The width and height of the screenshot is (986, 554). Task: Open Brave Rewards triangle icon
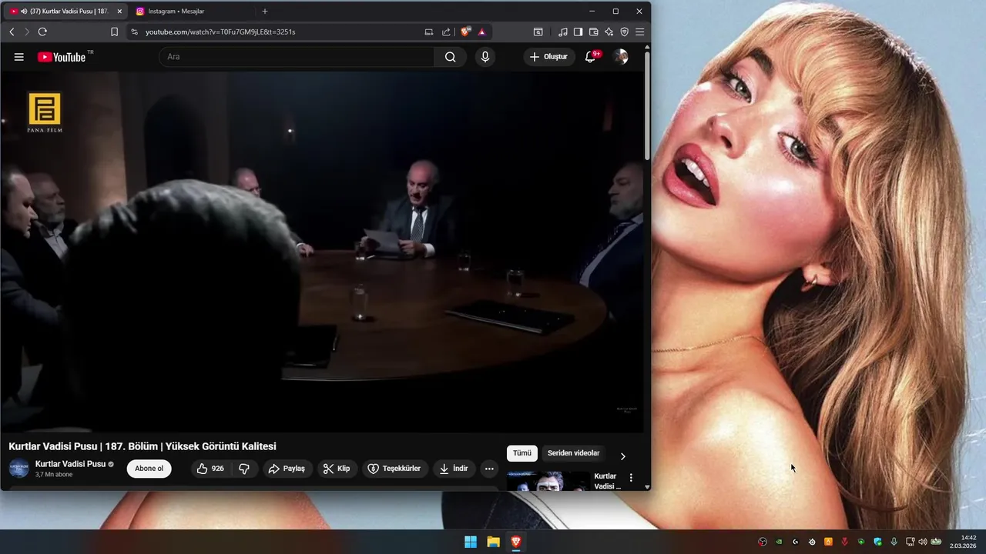pos(481,32)
